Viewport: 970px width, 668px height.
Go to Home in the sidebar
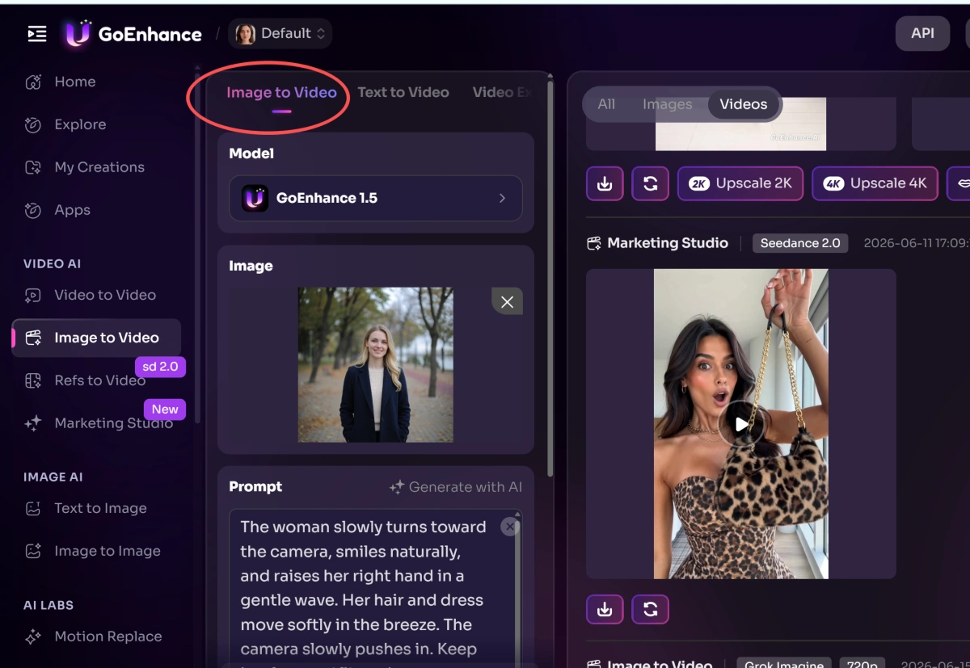pyautogui.click(x=74, y=82)
